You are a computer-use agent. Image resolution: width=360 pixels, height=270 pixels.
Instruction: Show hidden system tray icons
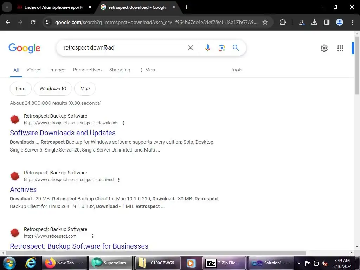(299, 263)
